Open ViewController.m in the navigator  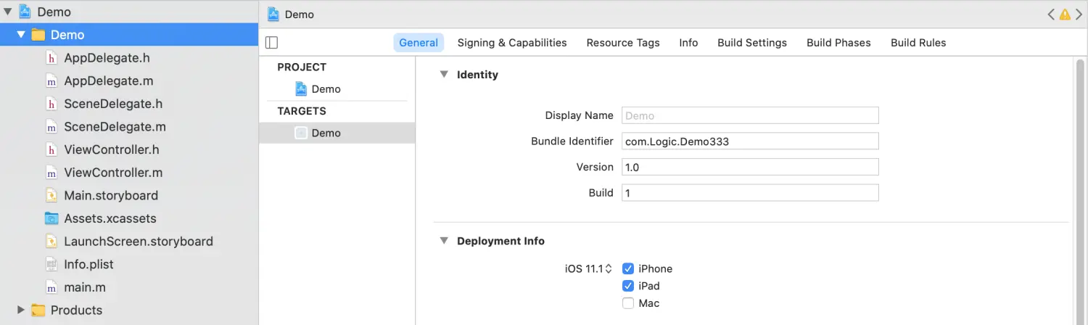pos(113,173)
